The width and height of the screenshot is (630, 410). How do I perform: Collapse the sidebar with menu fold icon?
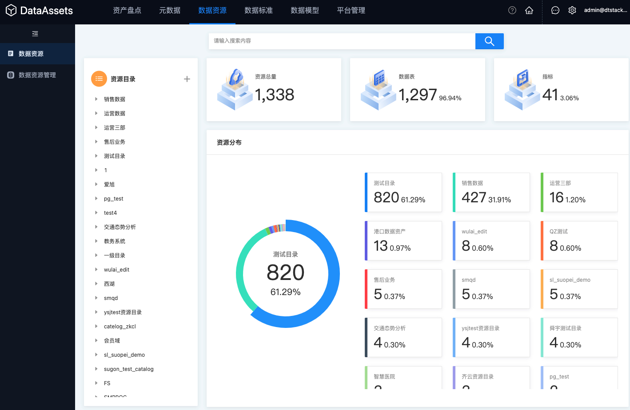point(35,34)
